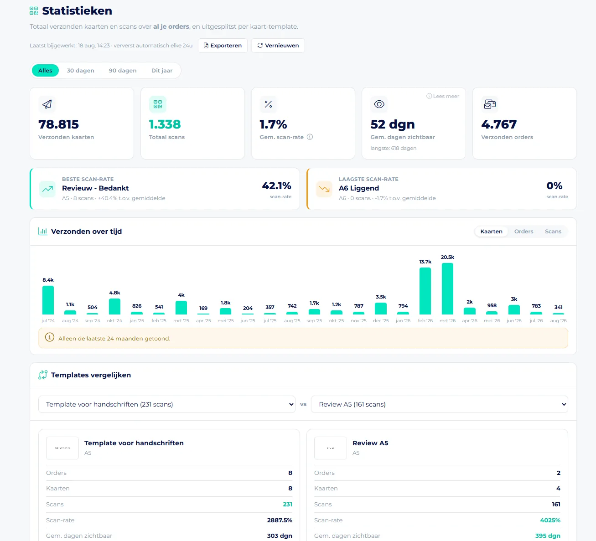Click the info icon in the 24 maanden notice

pos(50,338)
